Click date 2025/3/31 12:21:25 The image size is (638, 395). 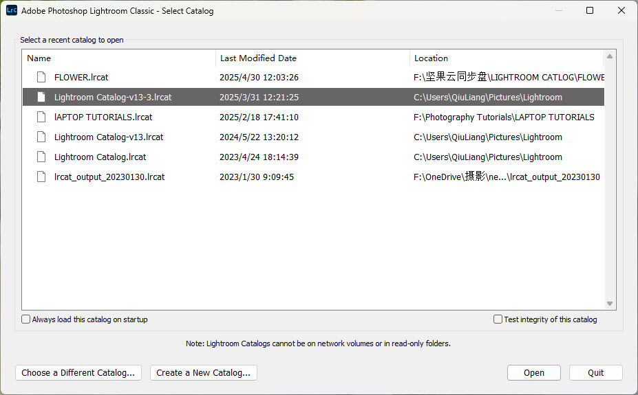[259, 98]
